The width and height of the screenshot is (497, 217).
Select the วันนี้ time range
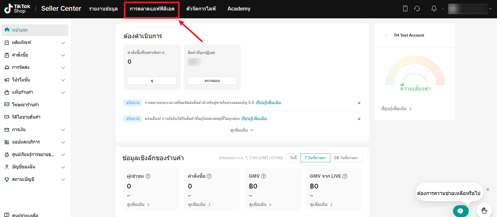pyautogui.click(x=293, y=158)
